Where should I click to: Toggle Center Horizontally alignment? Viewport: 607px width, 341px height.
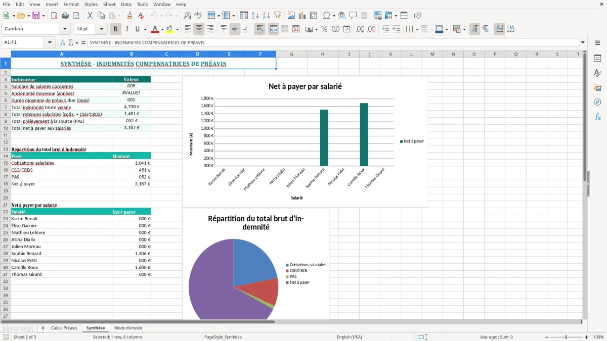pyautogui.click(x=199, y=29)
